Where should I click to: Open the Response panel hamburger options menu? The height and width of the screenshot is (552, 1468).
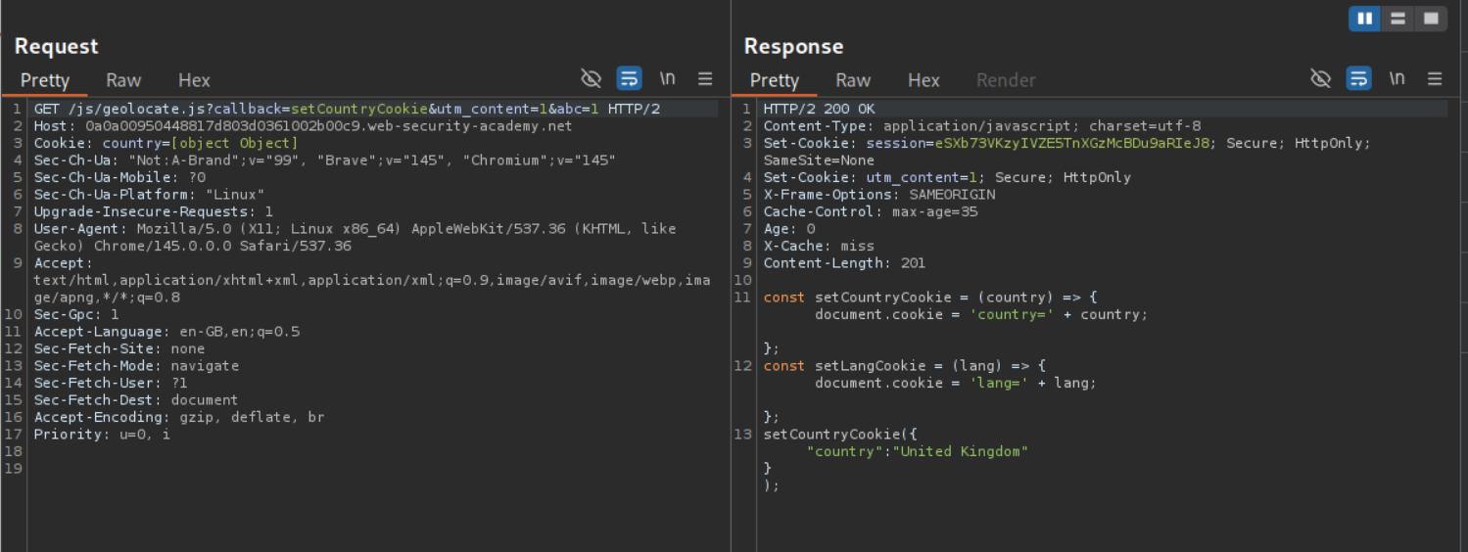click(x=1435, y=79)
